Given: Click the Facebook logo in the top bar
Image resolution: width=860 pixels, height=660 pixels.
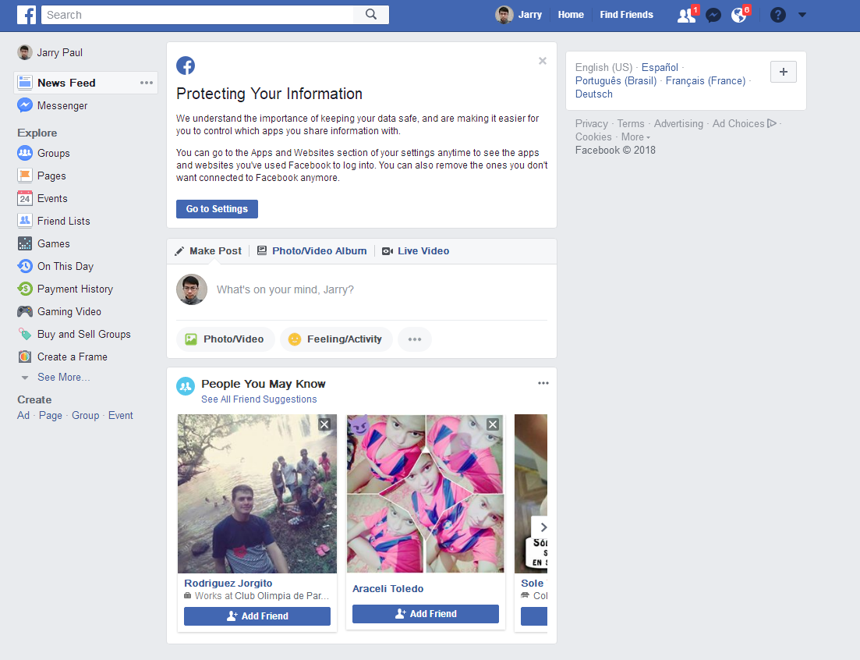Looking at the screenshot, I should coord(27,15).
